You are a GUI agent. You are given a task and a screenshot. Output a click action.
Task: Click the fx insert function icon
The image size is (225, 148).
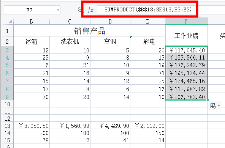pyautogui.click(x=90, y=10)
